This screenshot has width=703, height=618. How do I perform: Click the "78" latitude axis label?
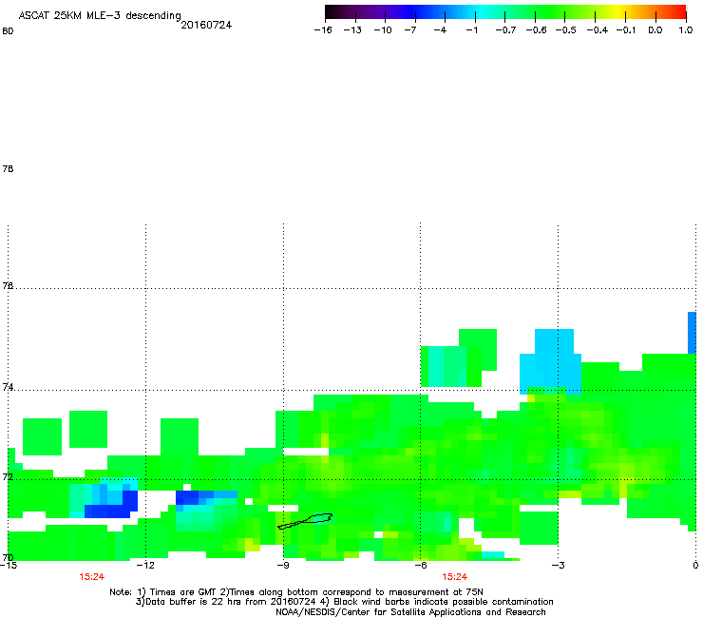tap(8, 168)
